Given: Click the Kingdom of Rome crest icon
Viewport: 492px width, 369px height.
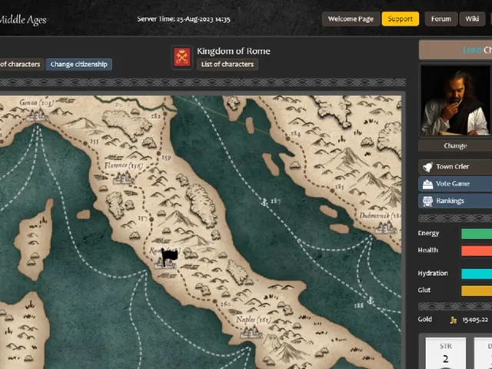Looking at the screenshot, I should (x=182, y=58).
